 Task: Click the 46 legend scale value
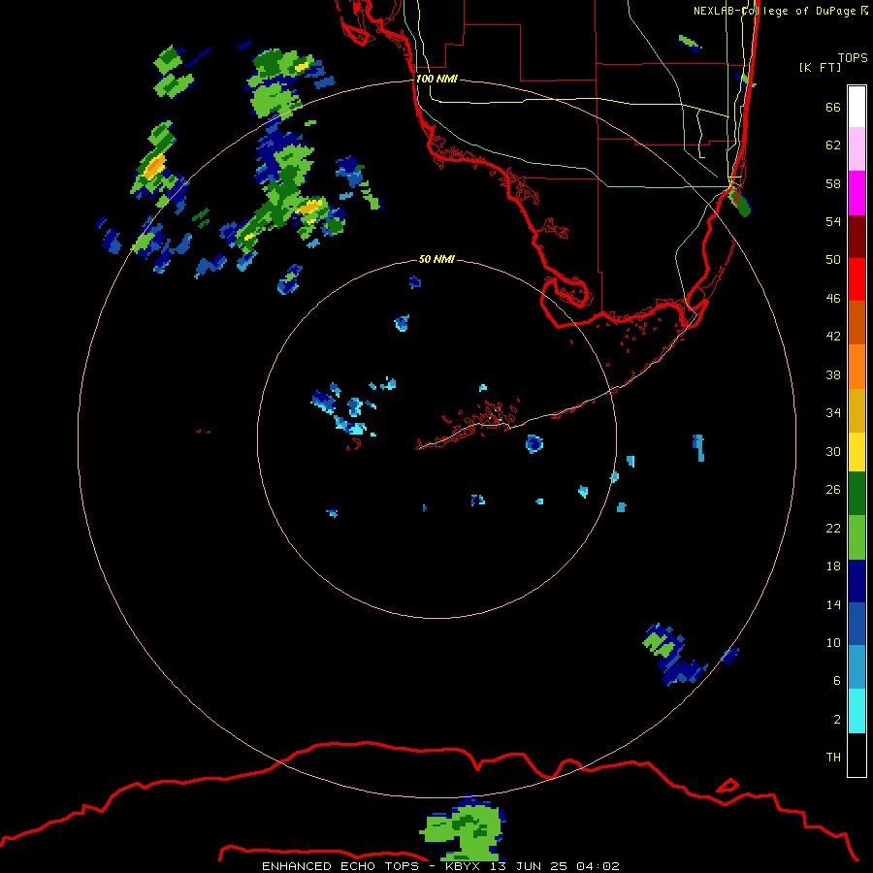click(x=833, y=299)
